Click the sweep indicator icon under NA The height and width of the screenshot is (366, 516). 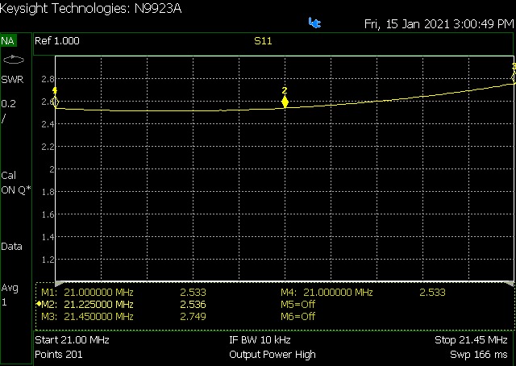click(14, 60)
